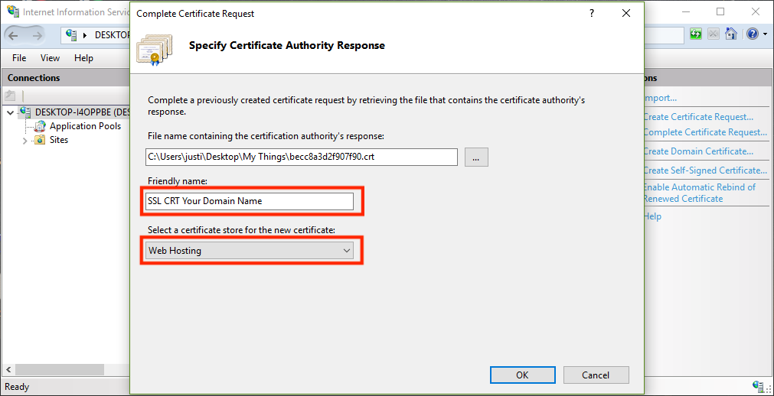Click the grayed-out stop icon in toolbar
Screen dimensions: 774x396
click(x=714, y=34)
